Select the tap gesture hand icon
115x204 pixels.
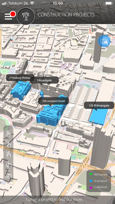8,133
